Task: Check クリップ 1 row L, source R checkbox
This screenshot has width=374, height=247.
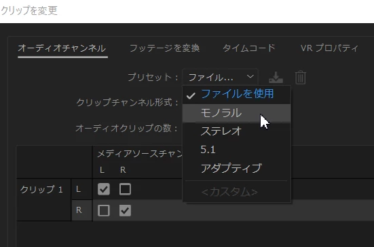Action: [x=125, y=189]
